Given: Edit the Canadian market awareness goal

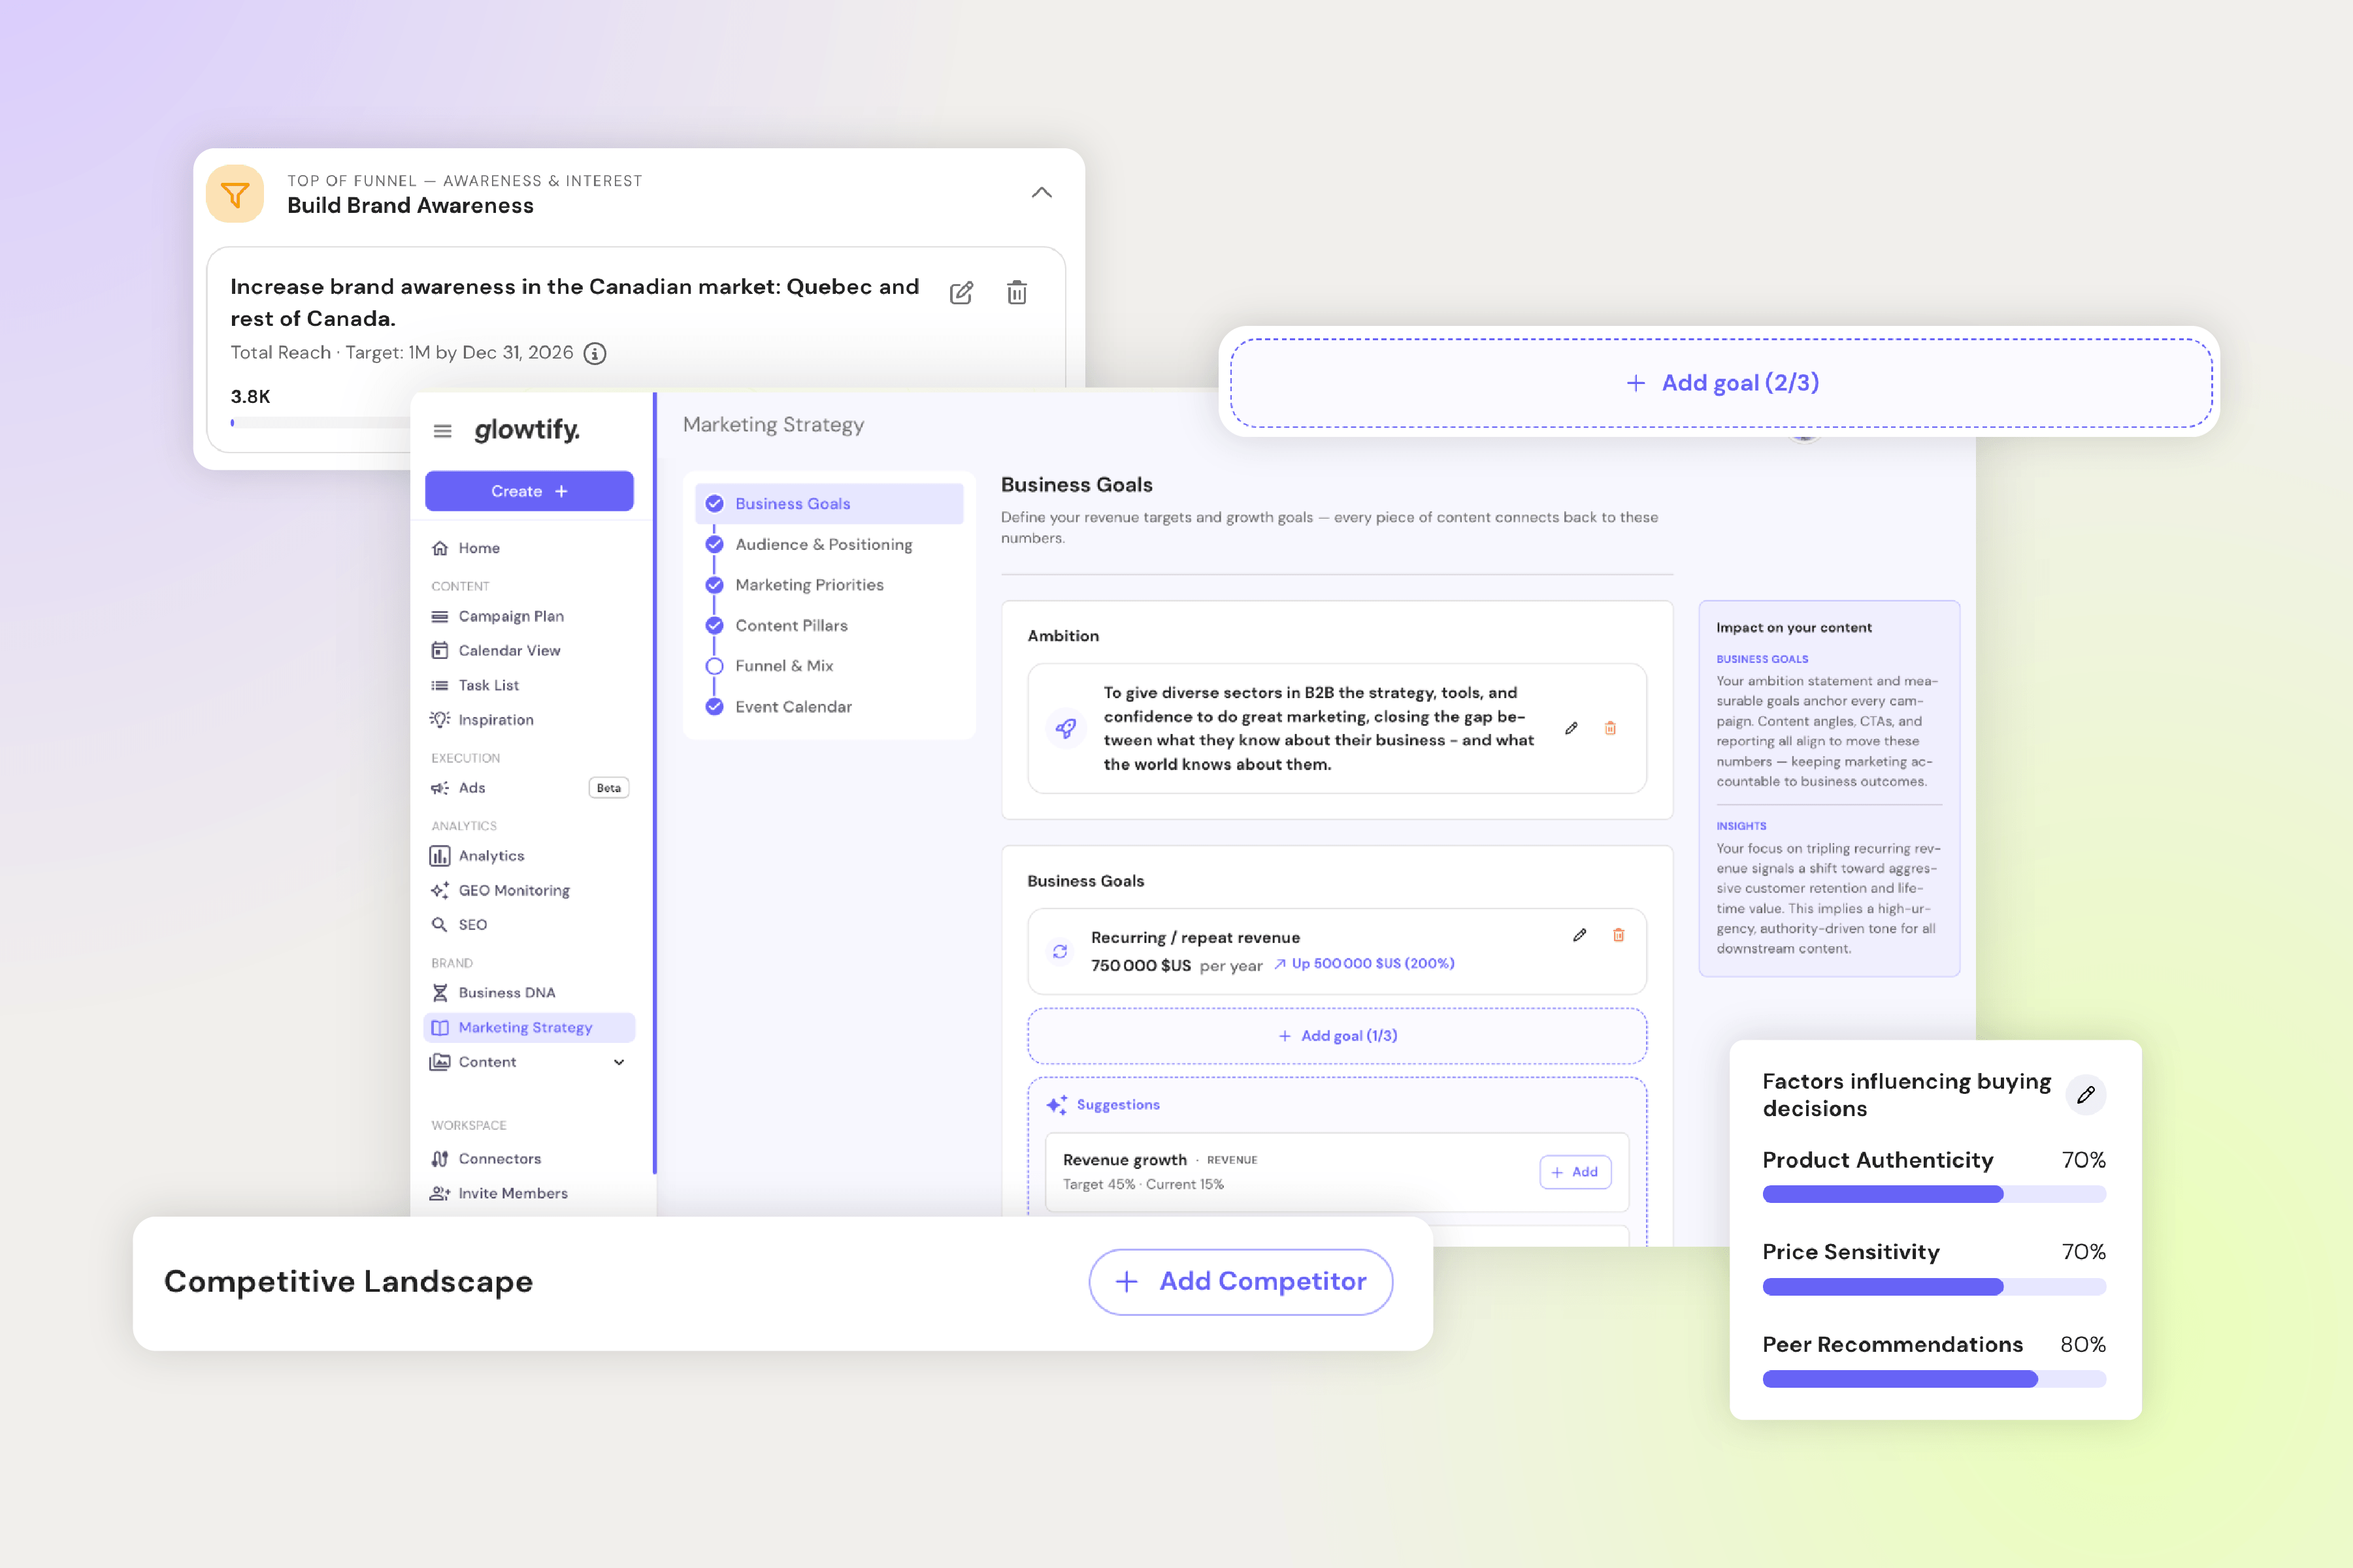Looking at the screenshot, I should pos(961,293).
